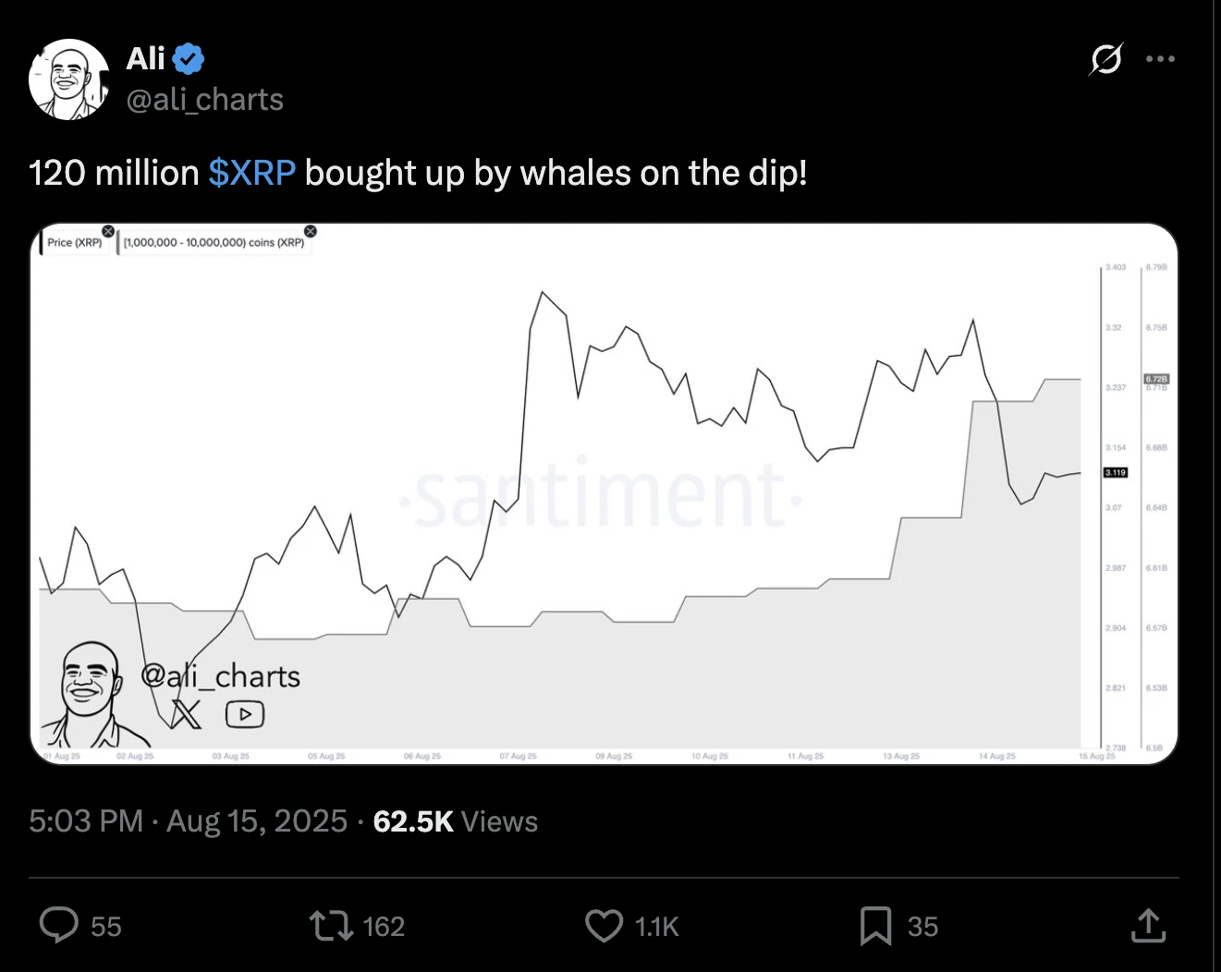The width and height of the screenshot is (1221, 972).
Task: Click the YouTube play icon in watermark
Action: click(x=245, y=714)
